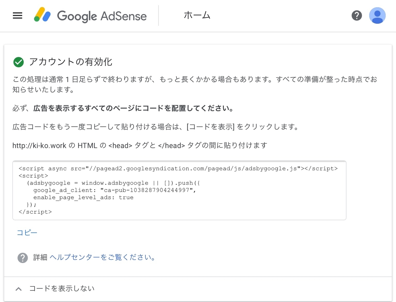Click the closing </script> line in code

coord(35,212)
